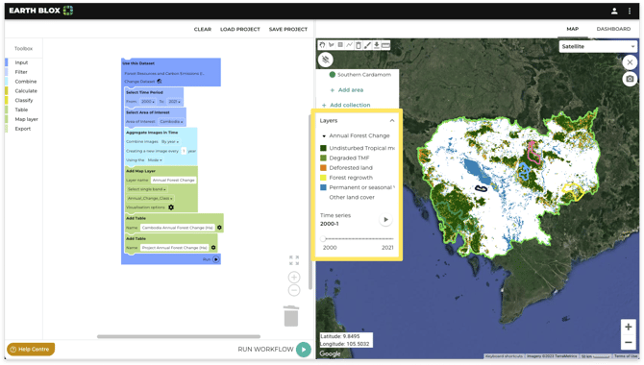The height and width of the screenshot is (365, 644).
Task: Play the layer time series
Action: coord(385,220)
